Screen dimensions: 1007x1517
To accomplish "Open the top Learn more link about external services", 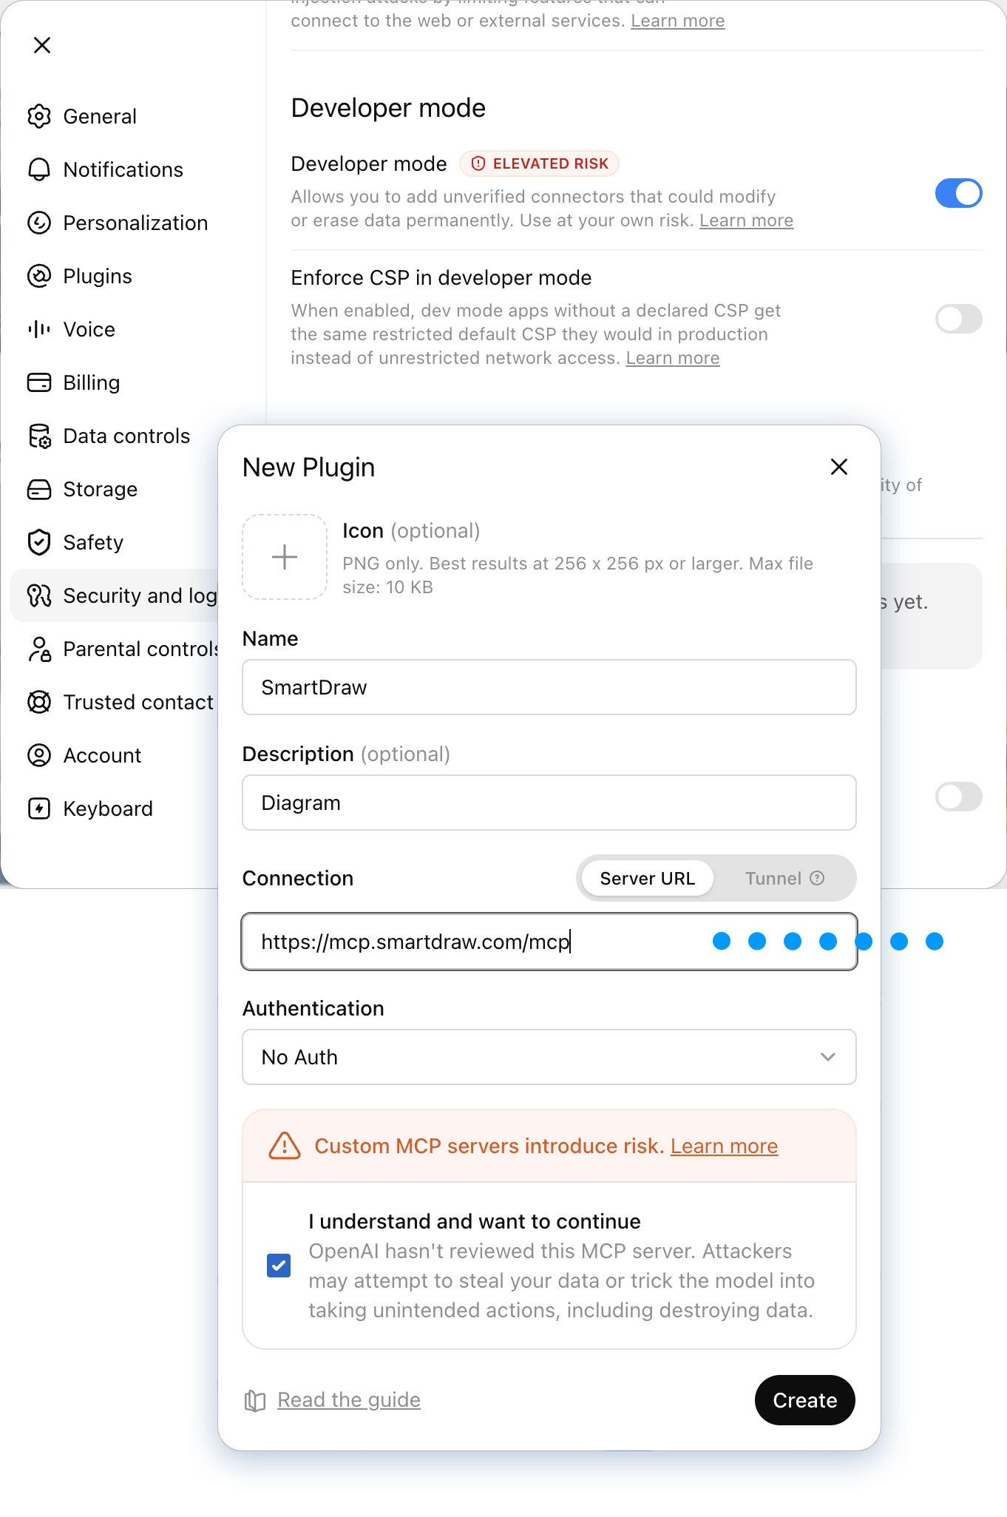I will point(677,21).
